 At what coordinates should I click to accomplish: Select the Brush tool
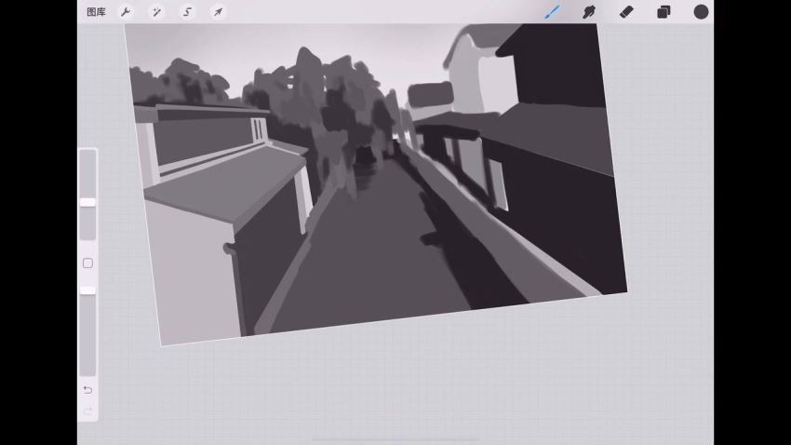[x=553, y=11]
